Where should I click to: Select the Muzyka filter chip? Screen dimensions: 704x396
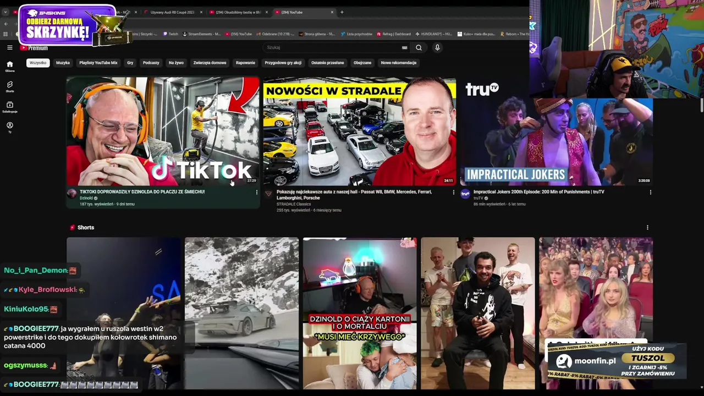pos(63,63)
